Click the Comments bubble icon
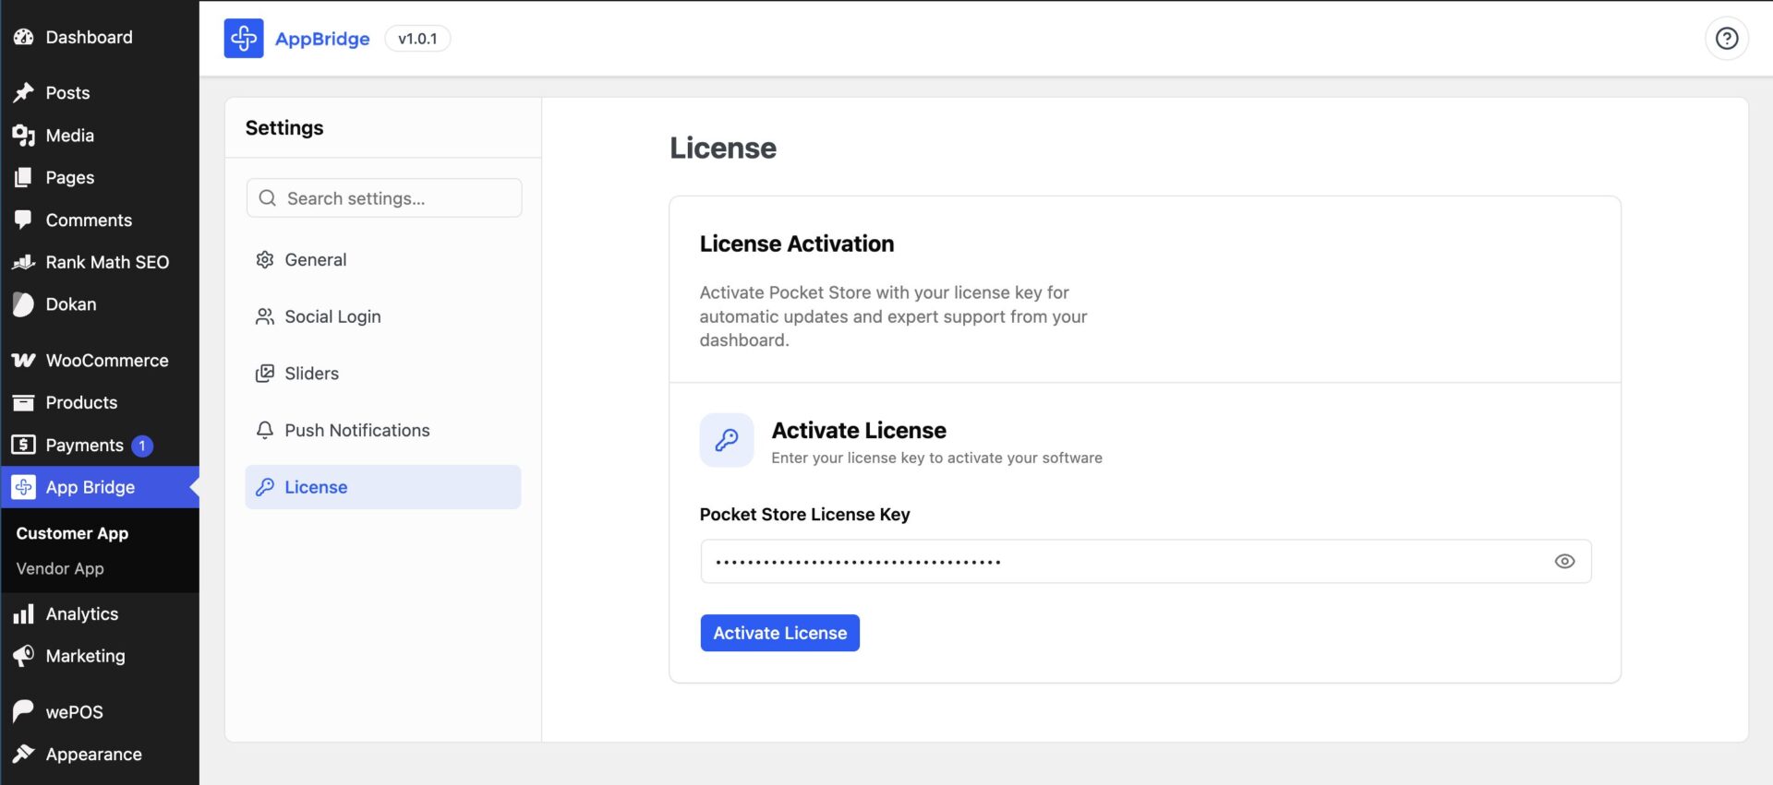Image resolution: width=1773 pixels, height=785 pixels. (24, 220)
